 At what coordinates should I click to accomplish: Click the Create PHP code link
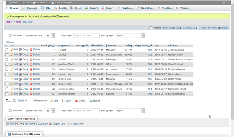point(208,28)
